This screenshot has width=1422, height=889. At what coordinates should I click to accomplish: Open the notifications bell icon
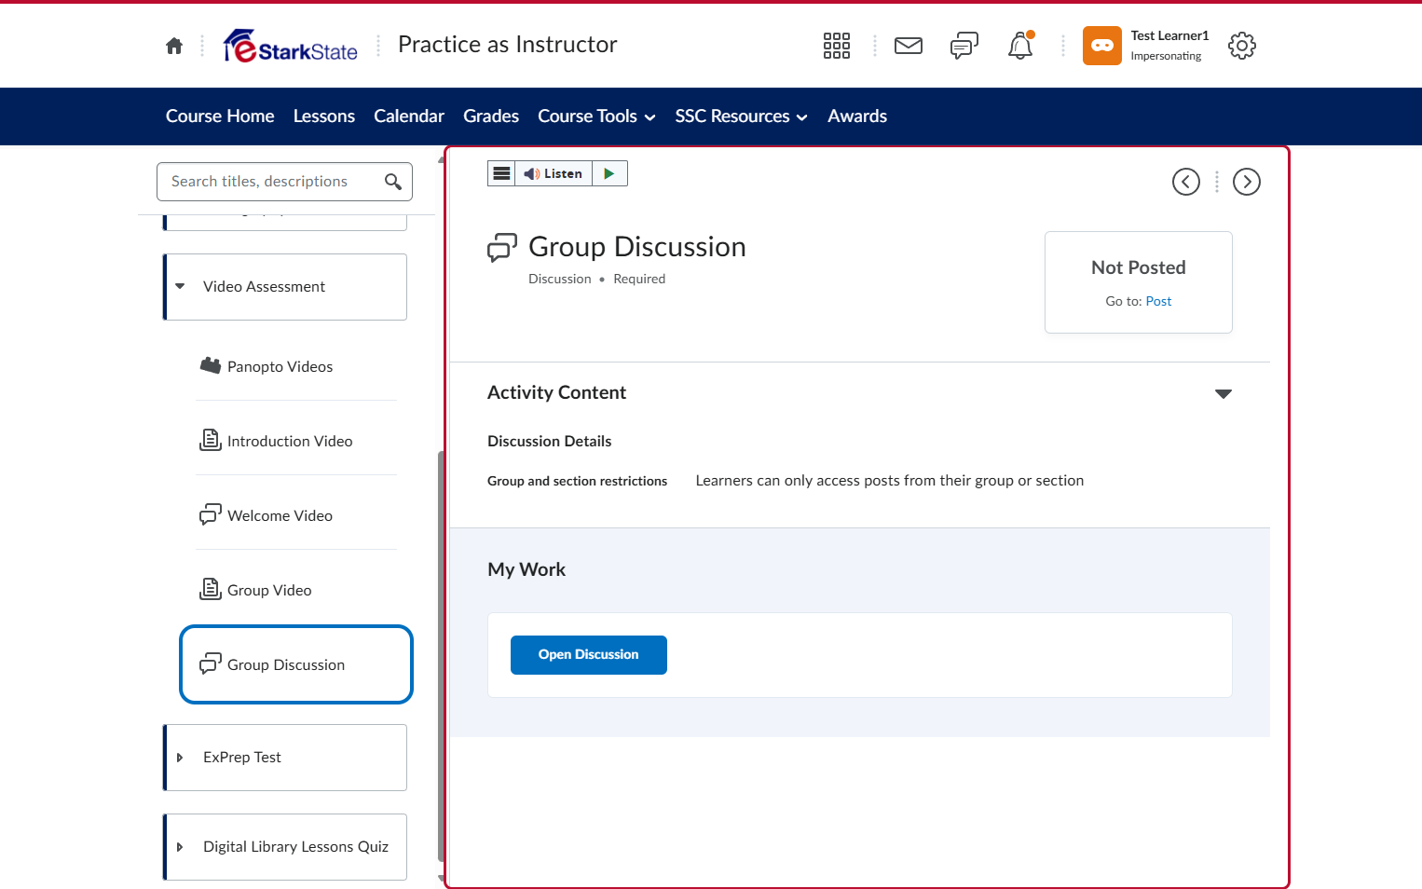coord(1020,46)
